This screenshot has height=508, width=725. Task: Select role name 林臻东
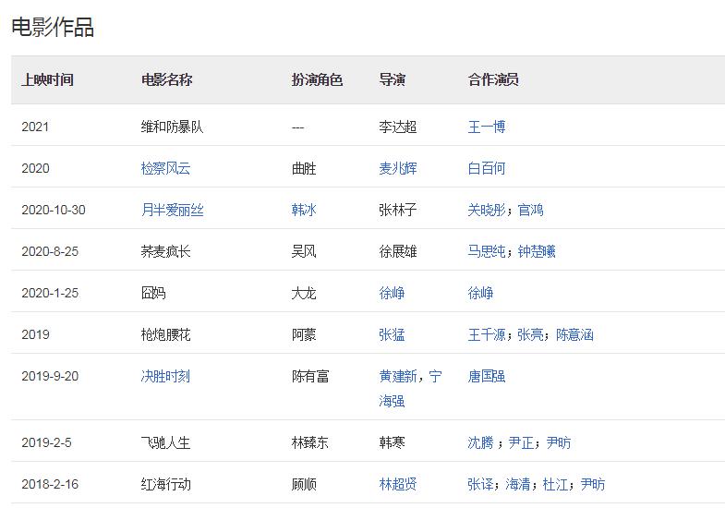coord(310,442)
